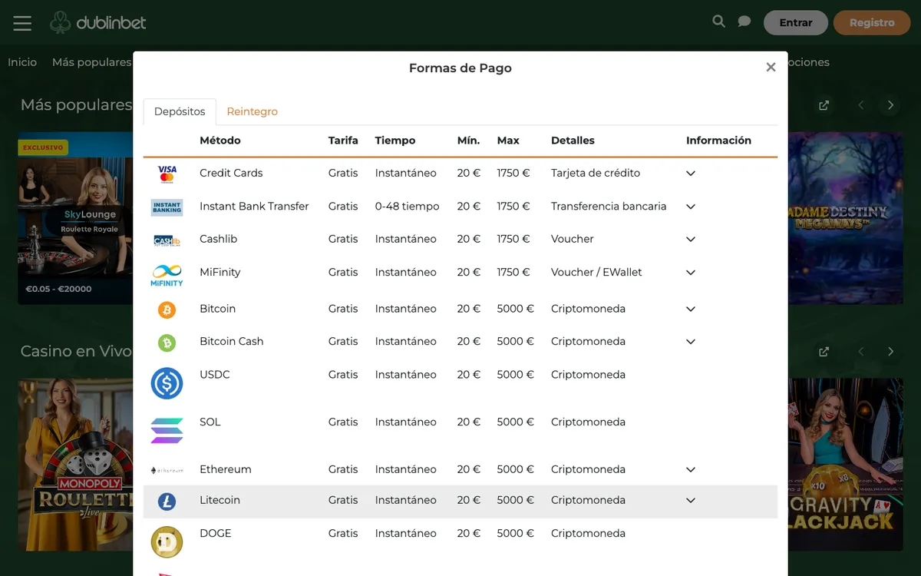Viewport: 921px width, 576px height.
Task: Open the Más populares nav item
Action: pyautogui.click(x=91, y=62)
